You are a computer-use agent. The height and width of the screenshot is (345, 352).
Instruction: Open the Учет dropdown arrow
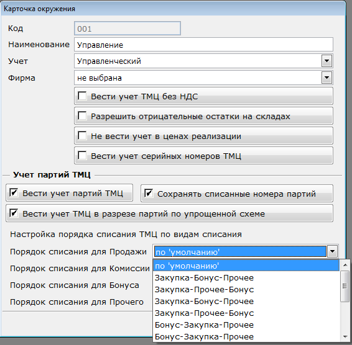(327, 61)
